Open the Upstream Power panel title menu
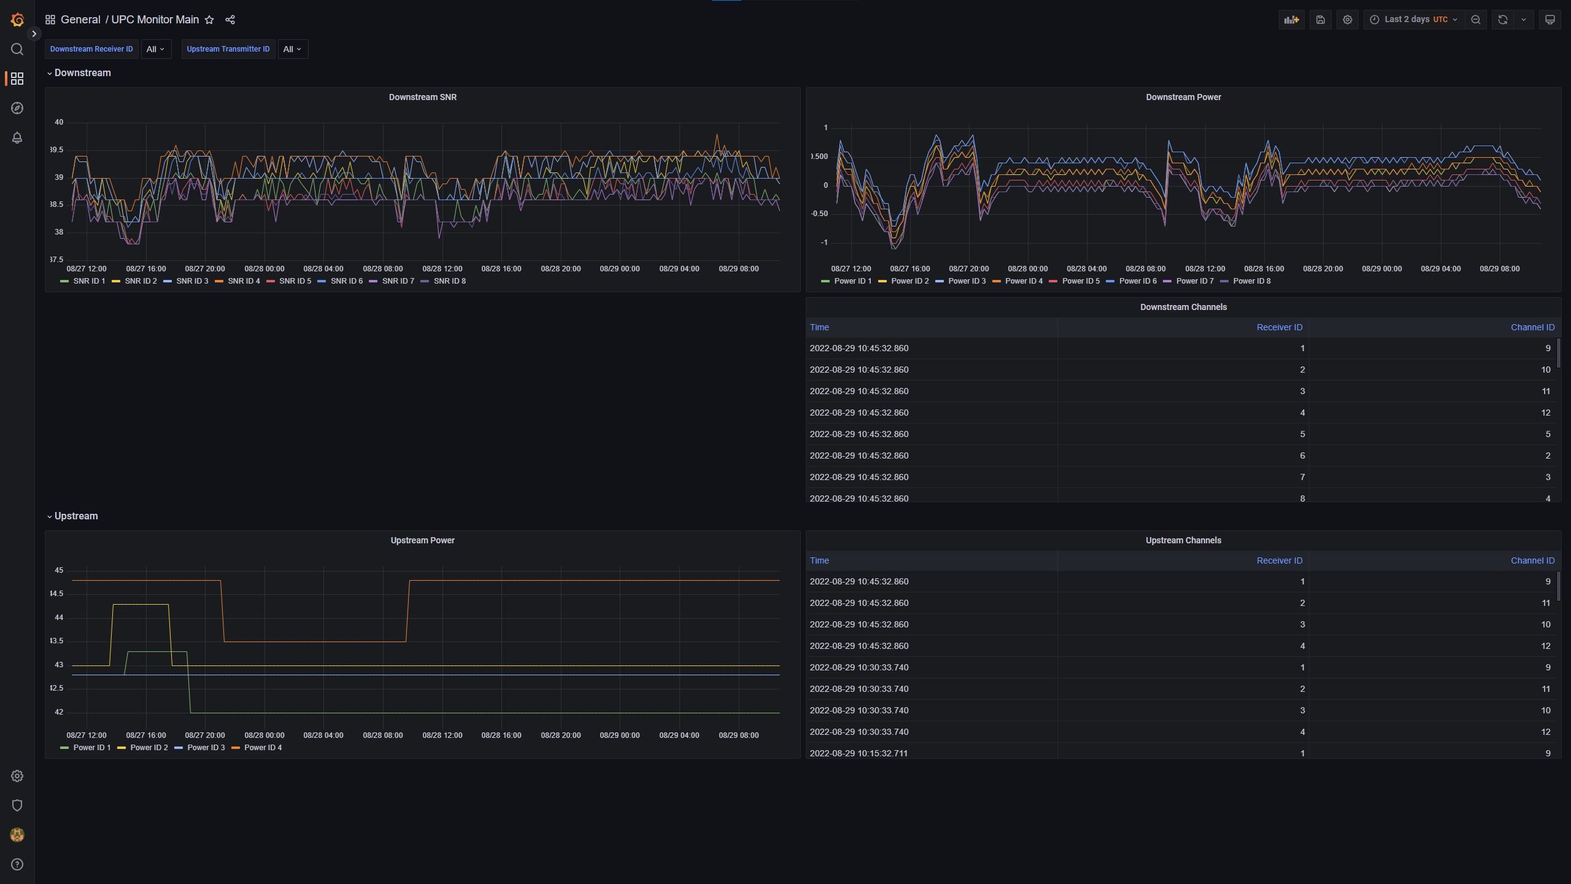Screen dimensions: 1571x884 (x=422, y=540)
